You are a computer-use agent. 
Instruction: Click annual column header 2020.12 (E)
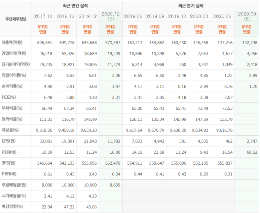(111, 16)
